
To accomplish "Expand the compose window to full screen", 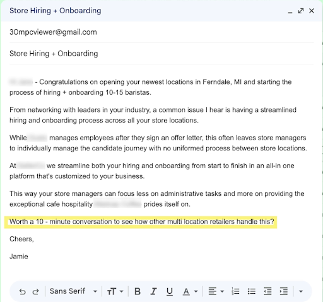I will click(301, 11).
